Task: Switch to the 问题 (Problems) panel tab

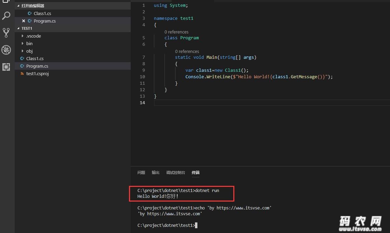Action: point(141,173)
